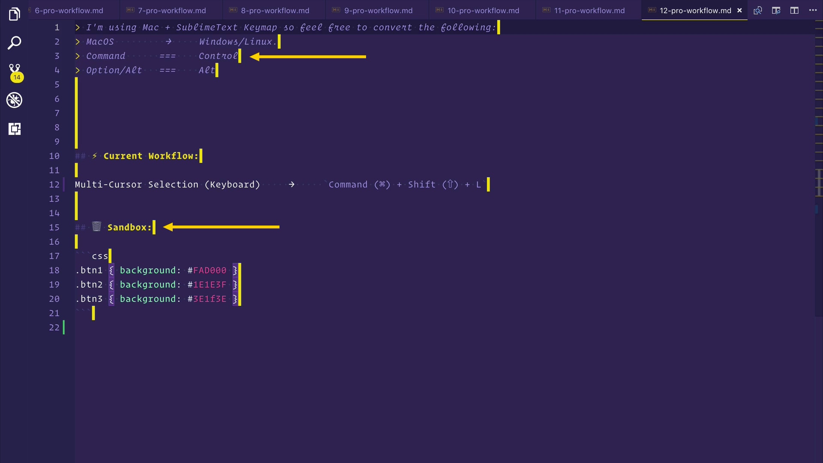Click the 'css' code fence language
823x463 pixels.
[x=100, y=256]
